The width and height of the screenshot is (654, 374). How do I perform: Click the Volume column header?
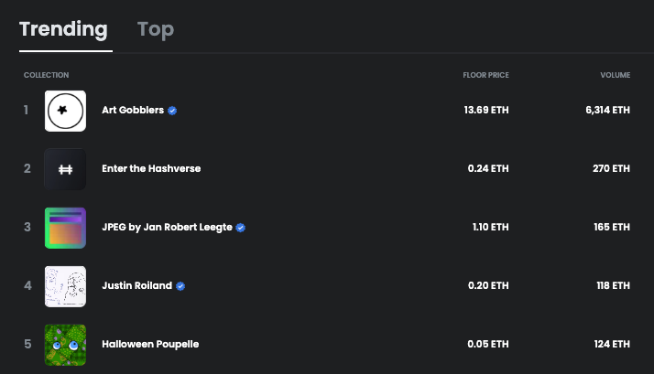pyautogui.click(x=616, y=75)
